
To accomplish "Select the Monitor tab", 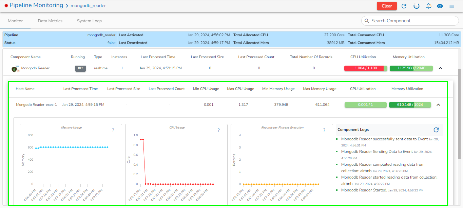I will [15, 21].
